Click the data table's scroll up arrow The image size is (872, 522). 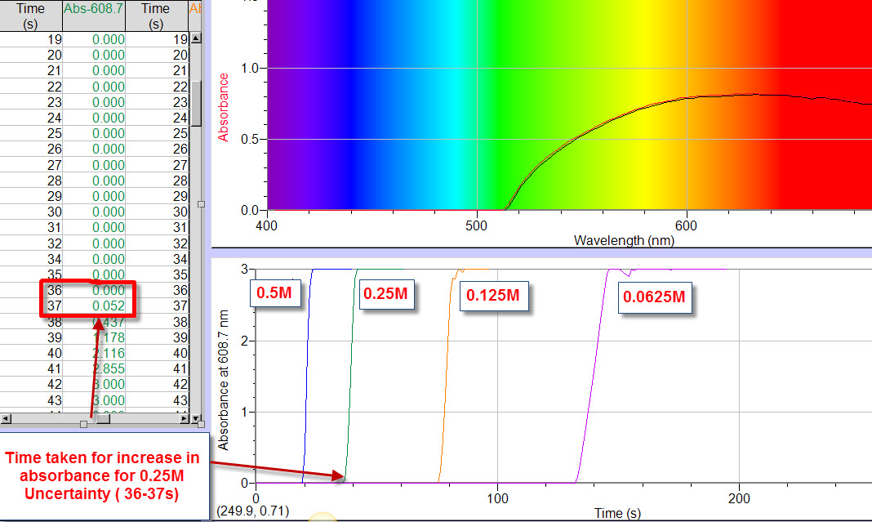[x=196, y=38]
